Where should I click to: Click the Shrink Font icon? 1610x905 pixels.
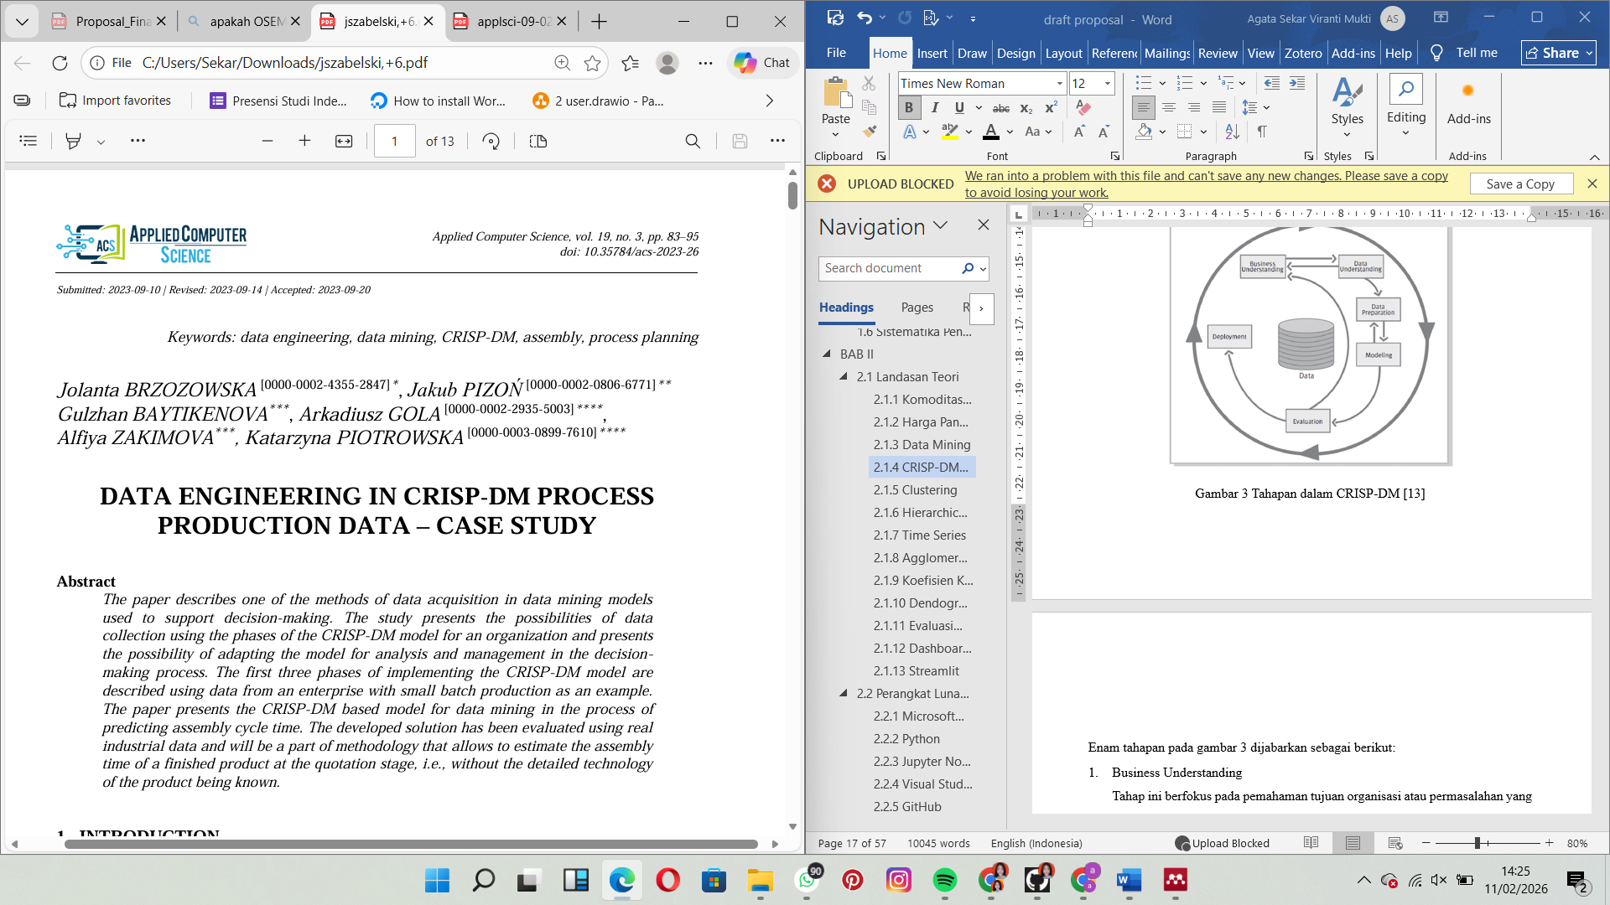[1104, 132]
